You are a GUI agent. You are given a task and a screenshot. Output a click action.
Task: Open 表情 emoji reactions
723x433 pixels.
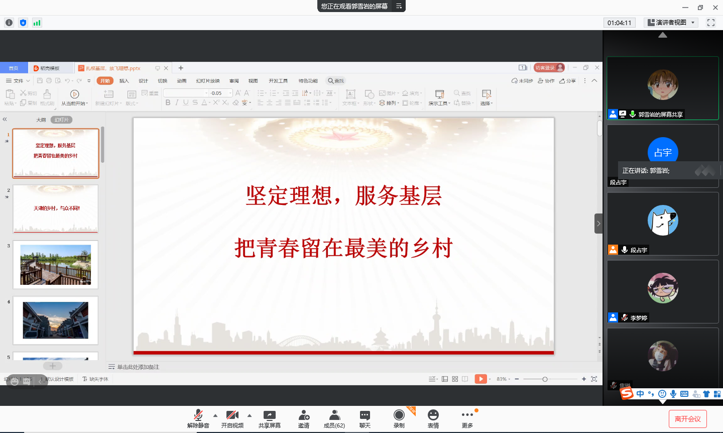point(433,418)
